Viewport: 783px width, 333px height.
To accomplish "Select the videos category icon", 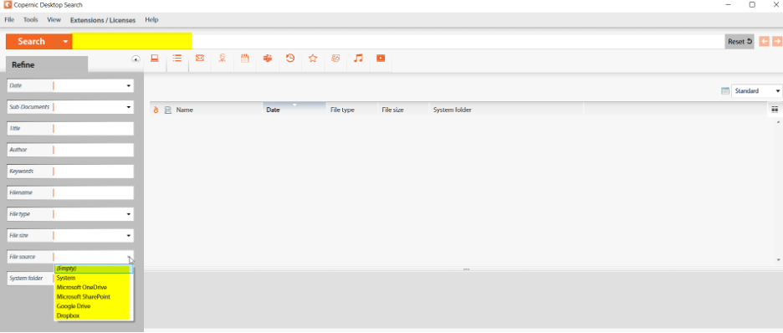I will pos(381,59).
